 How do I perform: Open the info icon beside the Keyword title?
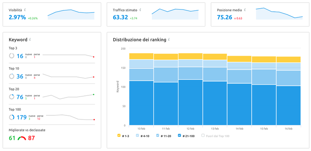pyautogui.click(x=30, y=39)
